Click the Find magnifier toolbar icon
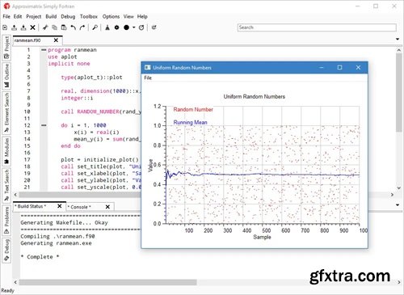 [x=95, y=27]
